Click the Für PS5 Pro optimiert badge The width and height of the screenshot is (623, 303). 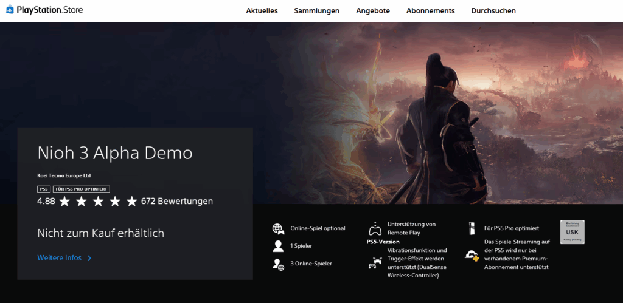pyautogui.click(x=81, y=189)
